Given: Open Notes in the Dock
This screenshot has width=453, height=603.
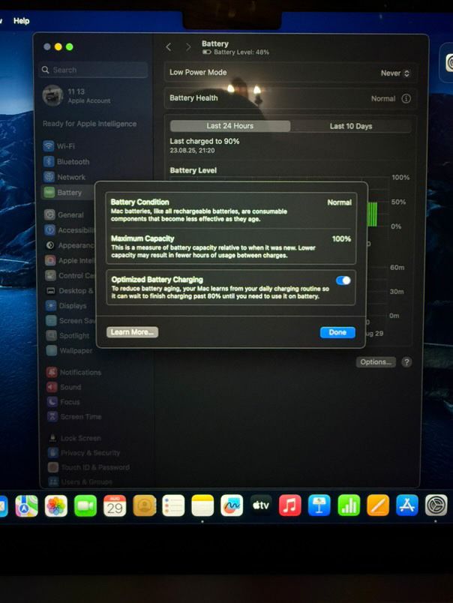Looking at the screenshot, I should pyautogui.click(x=202, y=505).
